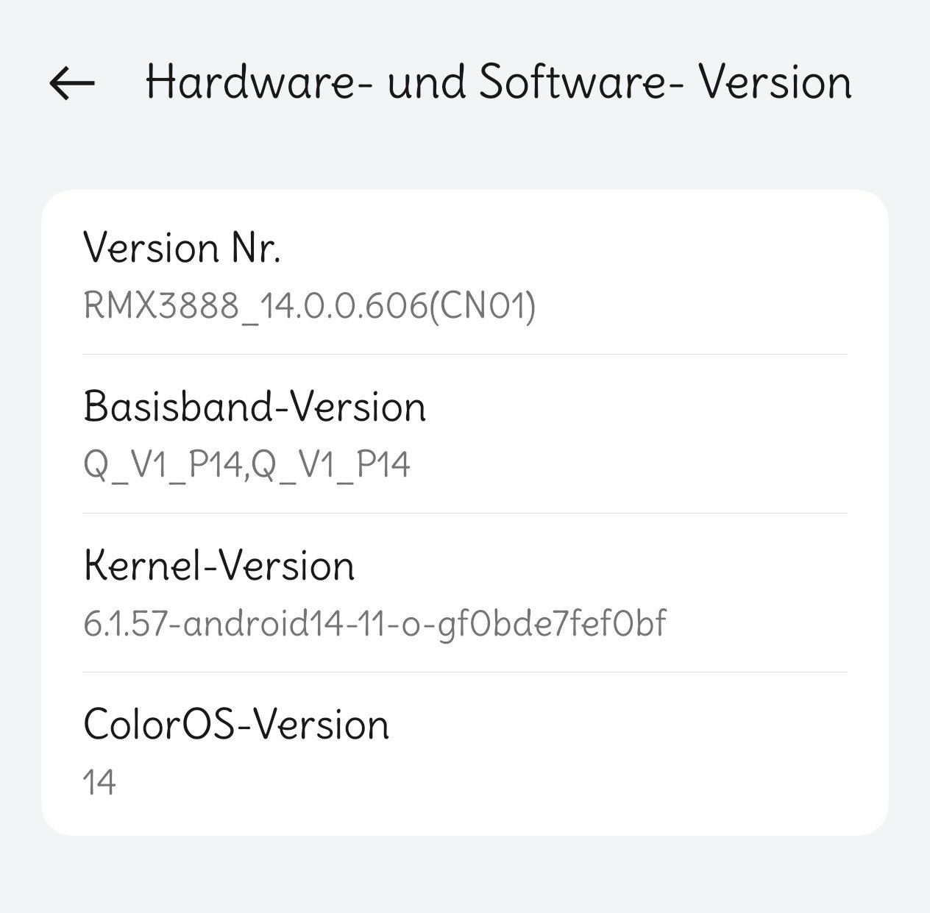
Task: Open the Basisband-Version entry
Action: [255, 406]
